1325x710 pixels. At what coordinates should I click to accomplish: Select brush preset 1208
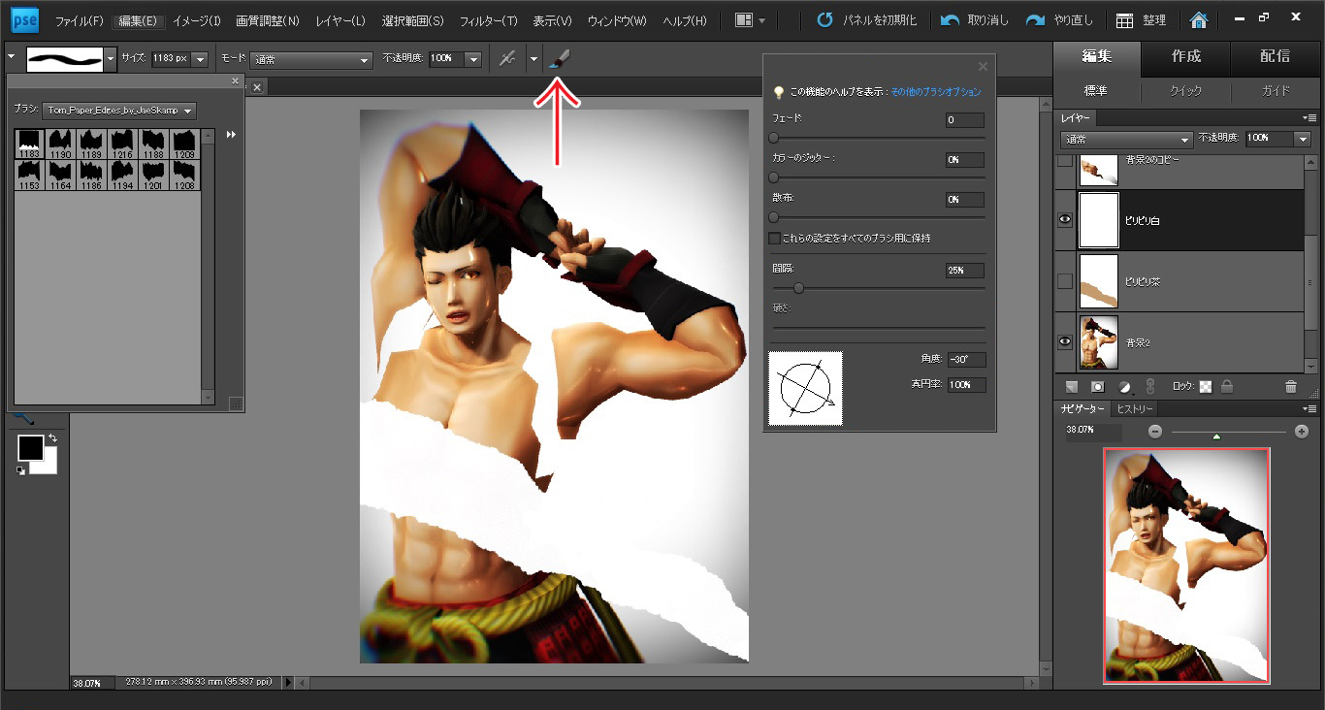(x=184, y=176)
